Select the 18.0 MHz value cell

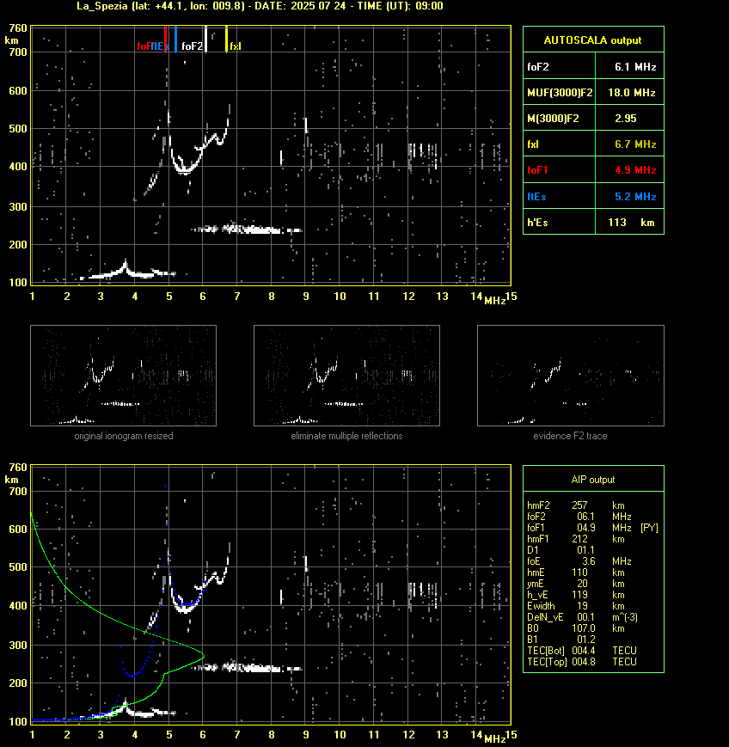tap(629, 93)
